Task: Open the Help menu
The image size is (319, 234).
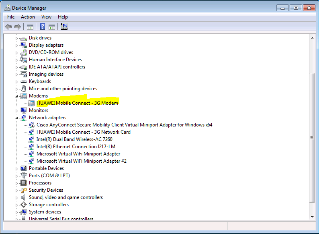Action: point(63,17)
